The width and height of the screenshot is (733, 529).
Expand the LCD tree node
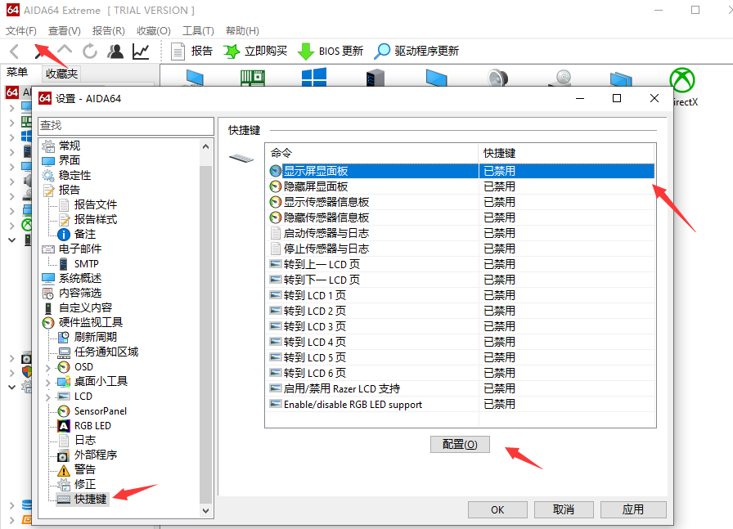(x=48, y=397)
